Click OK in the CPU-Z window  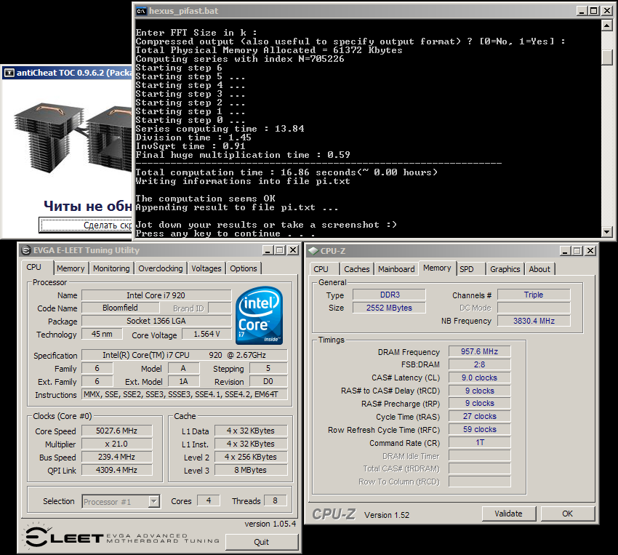(567, 514)
